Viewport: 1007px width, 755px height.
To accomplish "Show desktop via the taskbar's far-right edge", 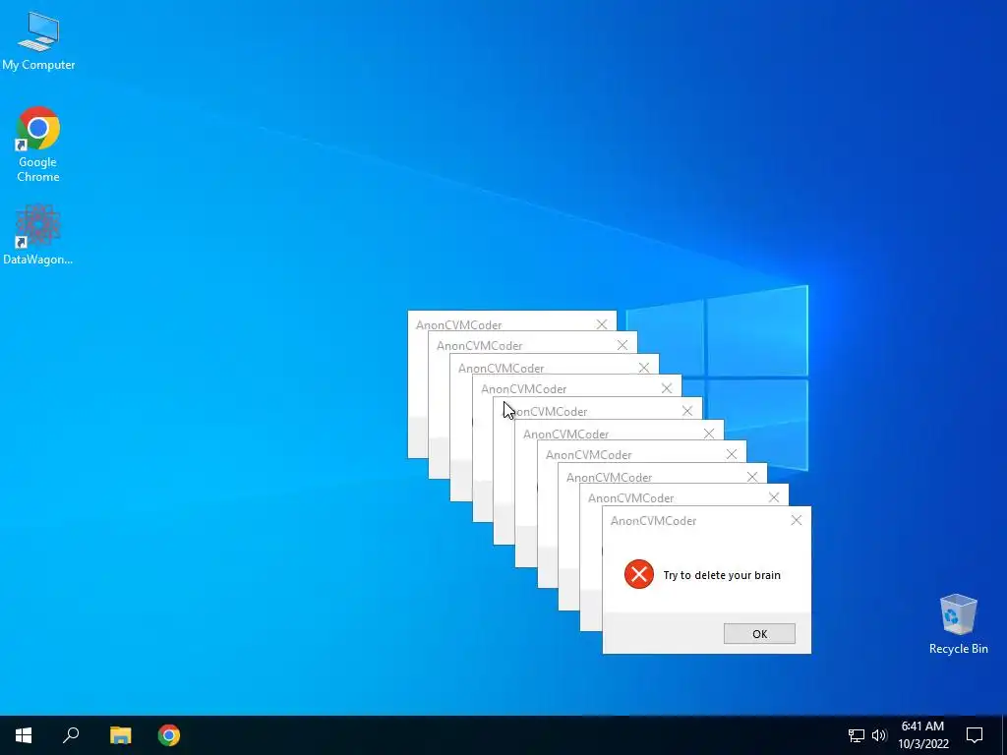I will point(1004,735).
